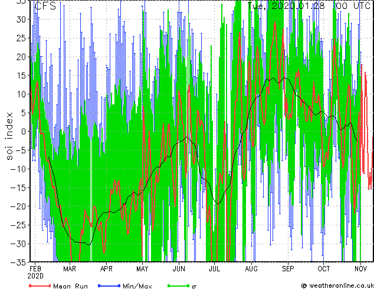Click the y-axis value 0
This screenshot has width=374, height=289.
23,132
